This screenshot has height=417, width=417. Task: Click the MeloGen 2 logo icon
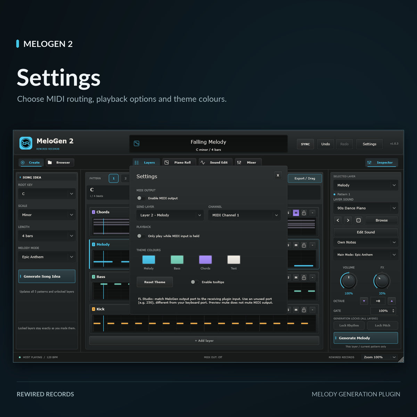[x=26, y=143]
